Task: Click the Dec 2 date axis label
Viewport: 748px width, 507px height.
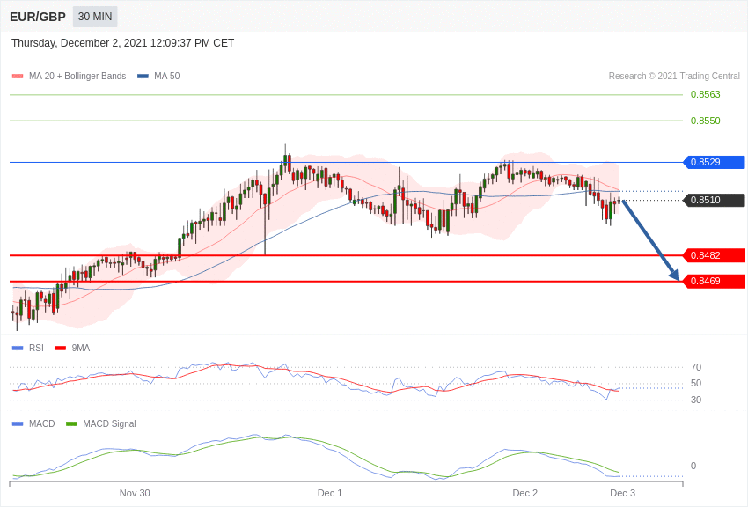Action: pyautogui.click(x=524, y=493)
